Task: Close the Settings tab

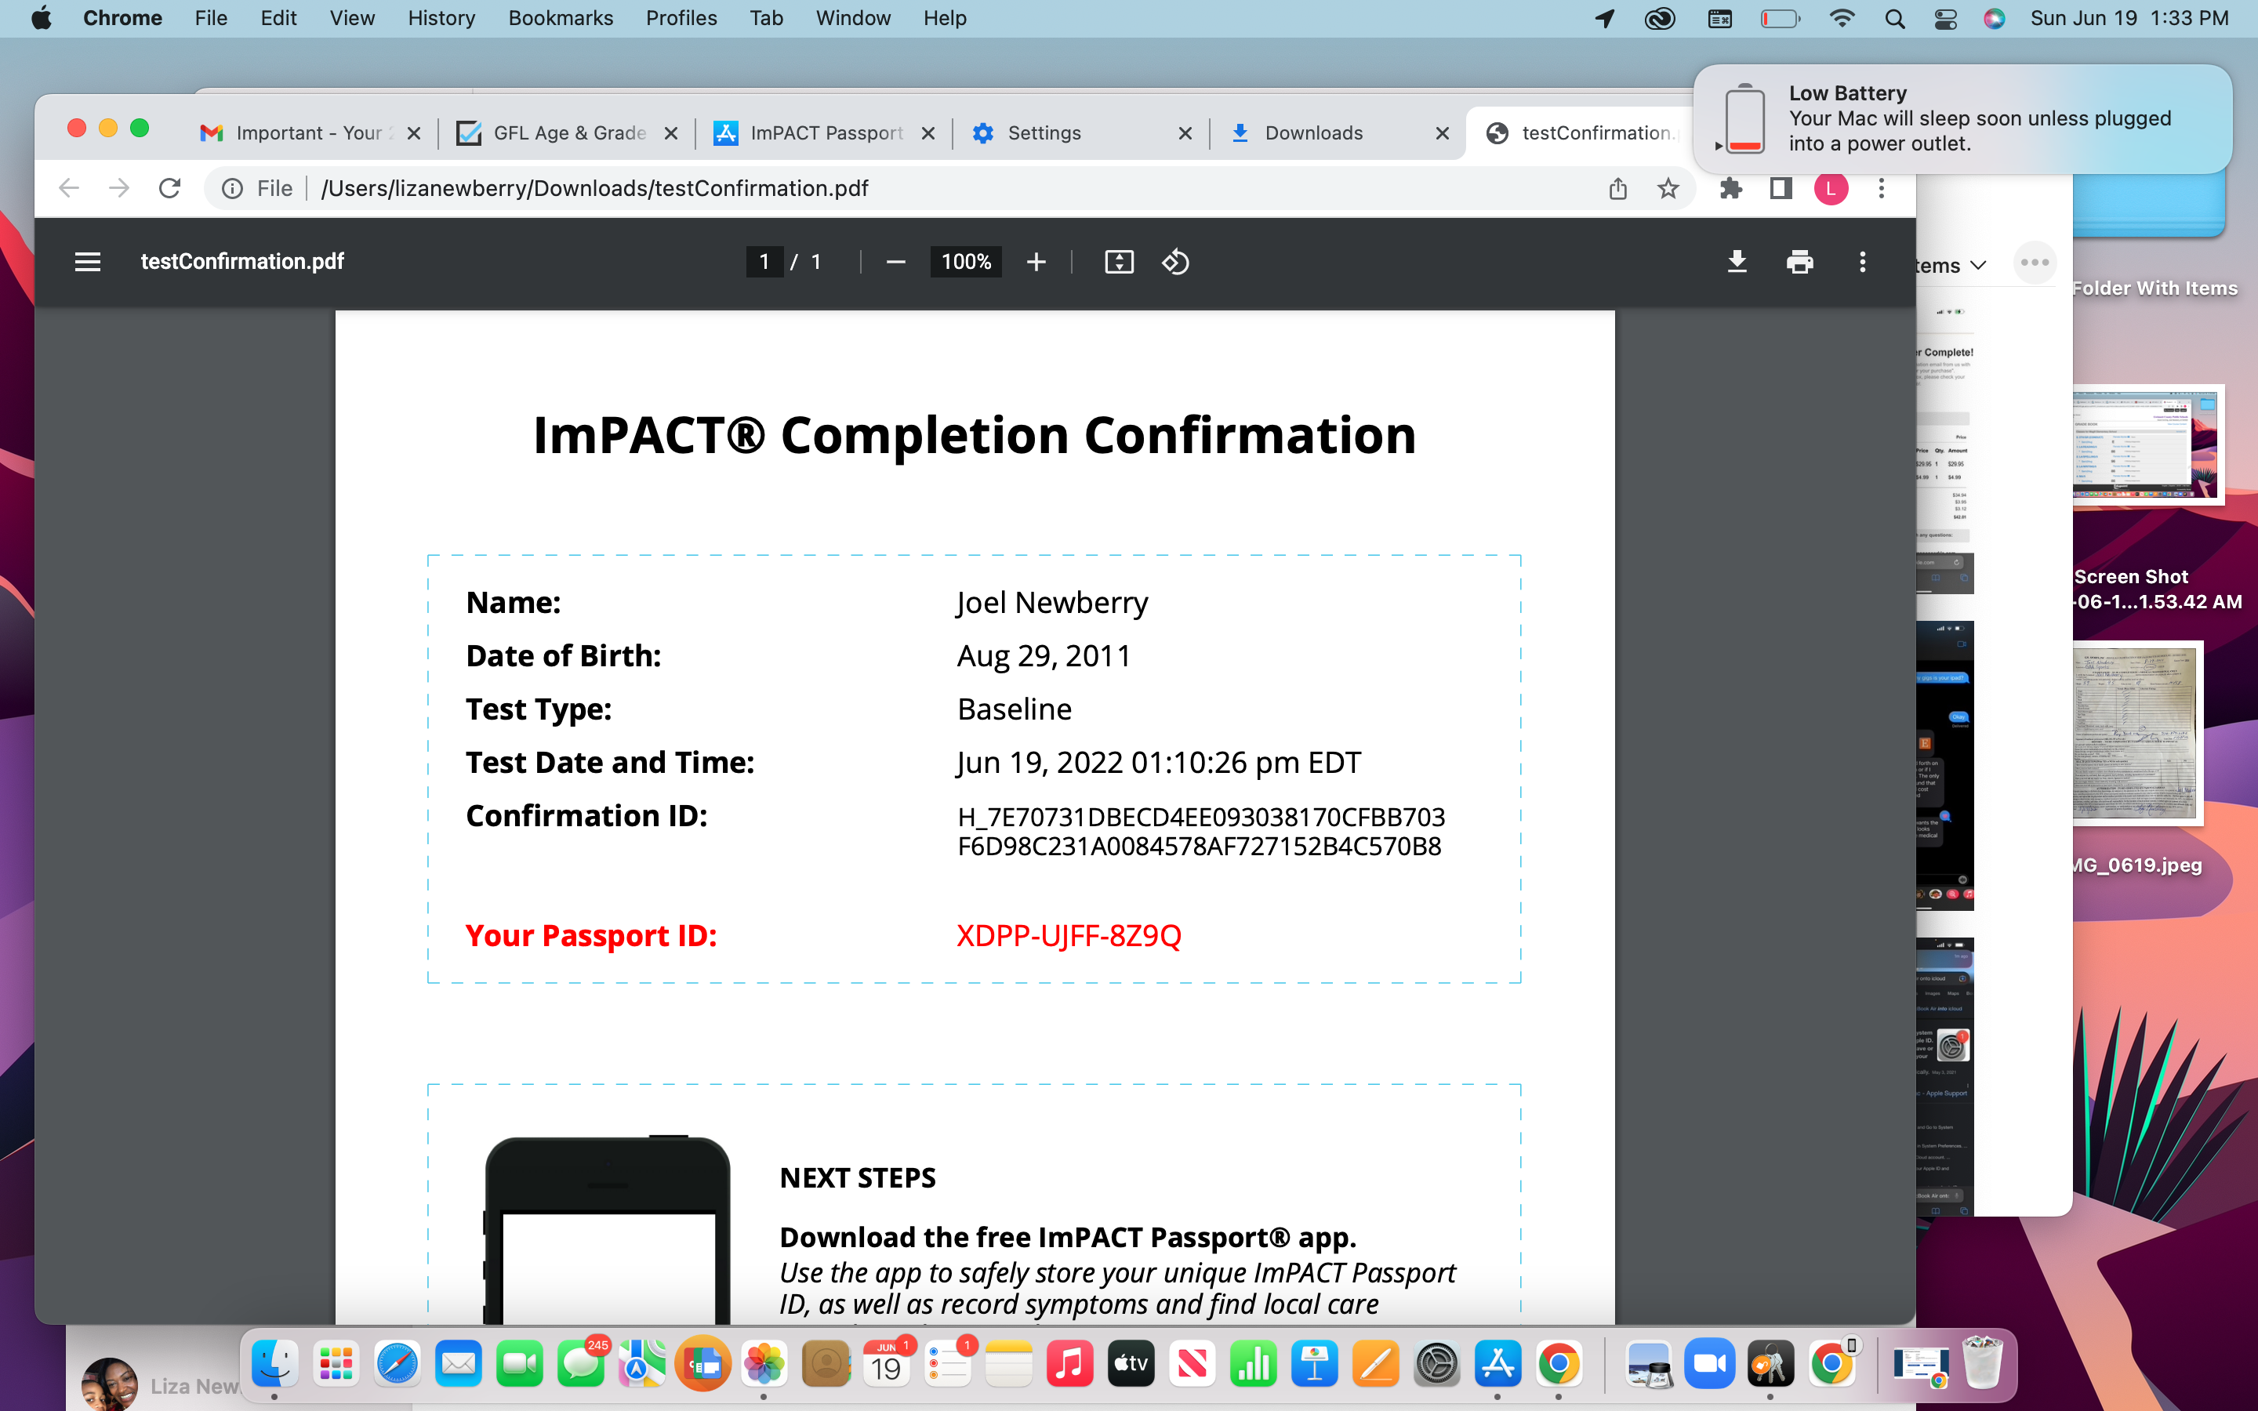Action: [x=1185, y=133]
